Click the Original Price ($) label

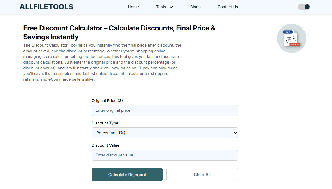coord(107,100)
